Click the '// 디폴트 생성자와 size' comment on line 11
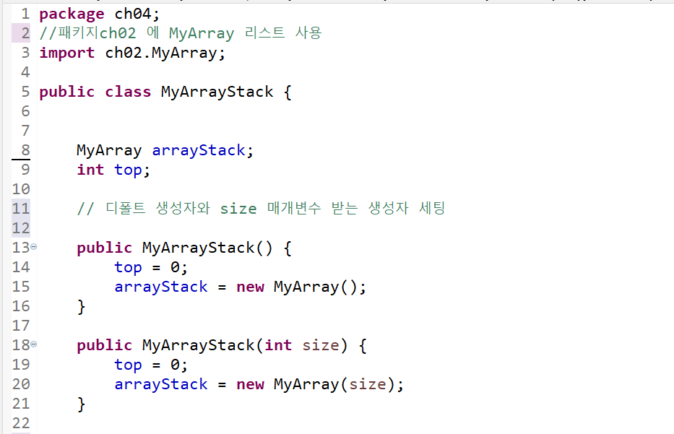This screenshot has width=674, height=434. (x=167, y=209)
